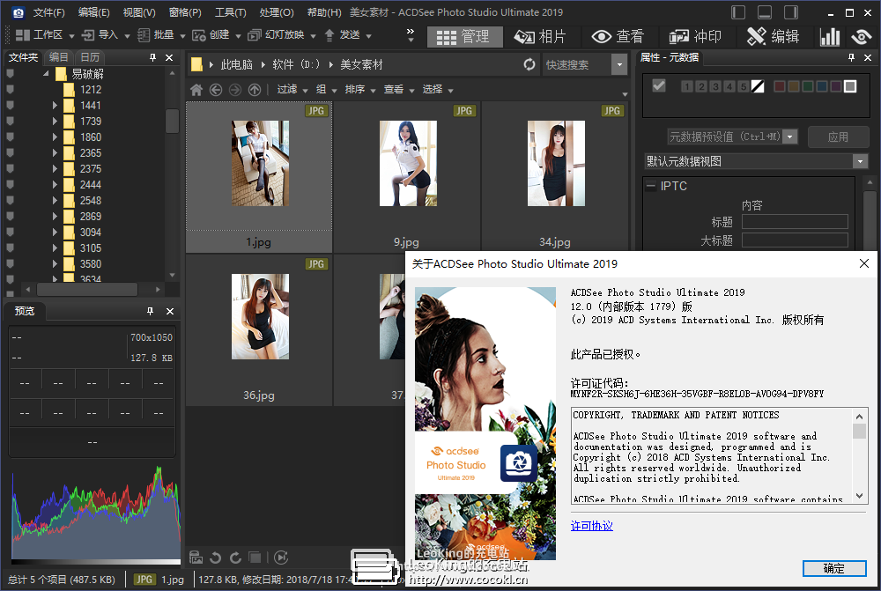Toggle the tagged checkbox in the Properties panel
The width and height of the screenshot is (881, 591).
(x=658, y=85)
